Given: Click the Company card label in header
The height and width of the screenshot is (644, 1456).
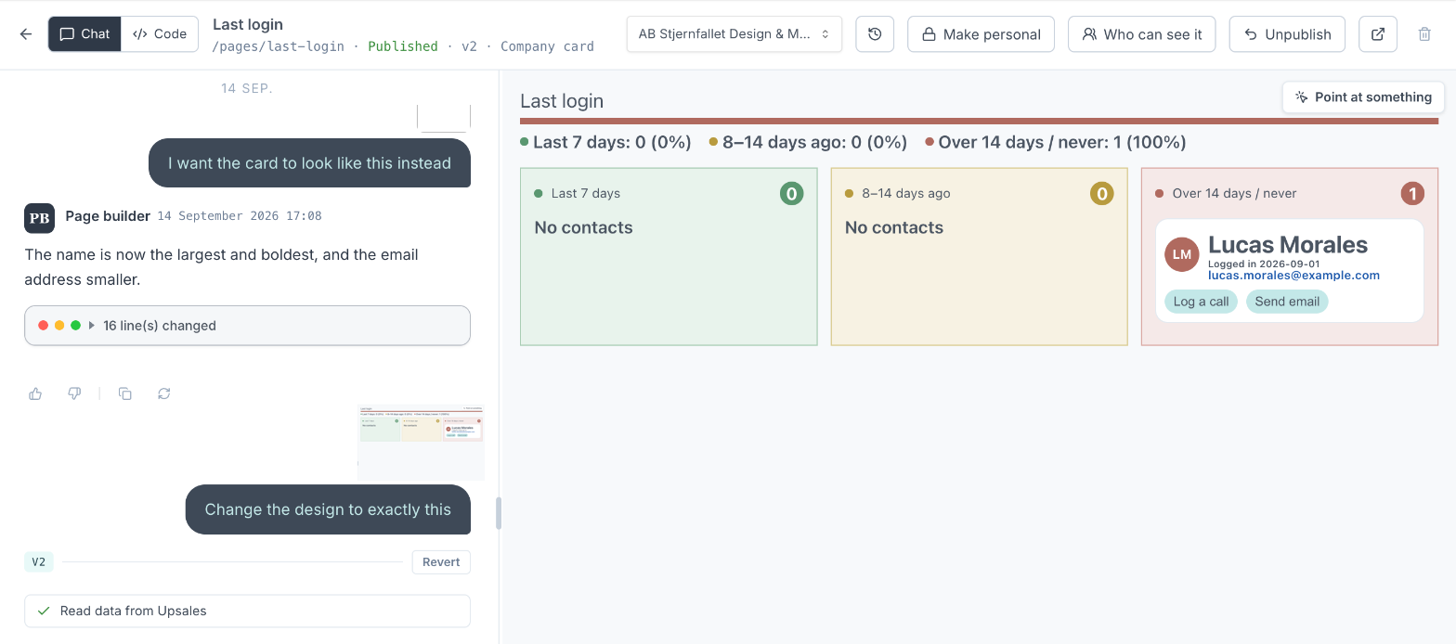Looking at the screenshot, I should pyautogui.click(x=547, y=46).
